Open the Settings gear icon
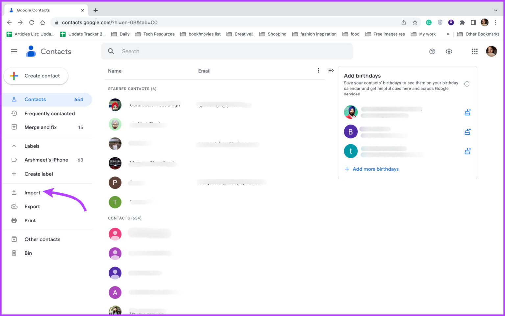Viewport: 505px width, 316px height. coord(449,52)
